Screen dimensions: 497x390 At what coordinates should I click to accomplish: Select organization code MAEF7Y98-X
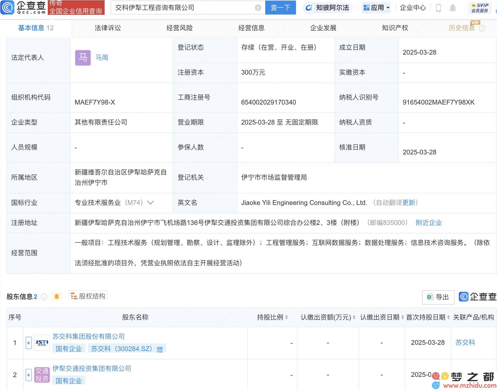pos(95,102)
